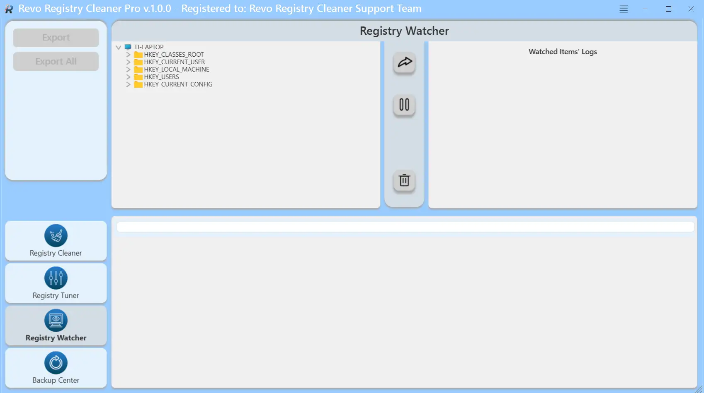Click the Export All button
The image size is (704, 393).
pyautogui.click(x=56, y=61)
